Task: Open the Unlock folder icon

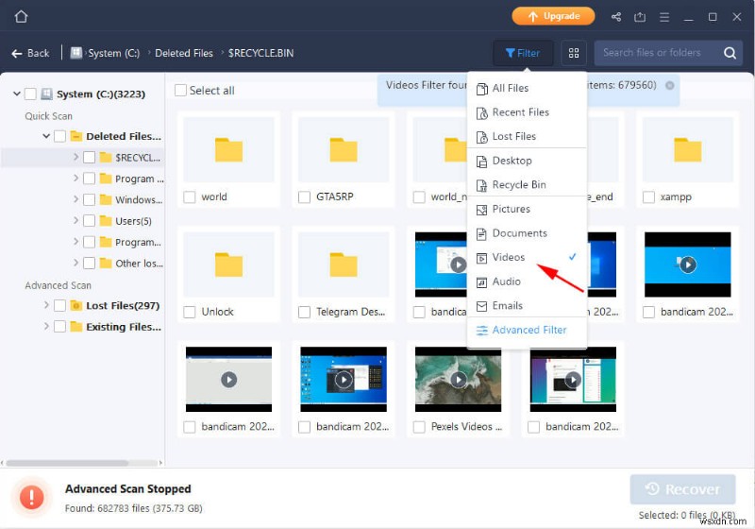Action: coord(228,264)
